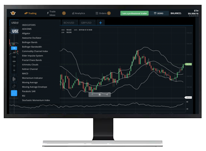The image size is (206, 151).
Task: Open the Orders section
Action: (101, 13)
